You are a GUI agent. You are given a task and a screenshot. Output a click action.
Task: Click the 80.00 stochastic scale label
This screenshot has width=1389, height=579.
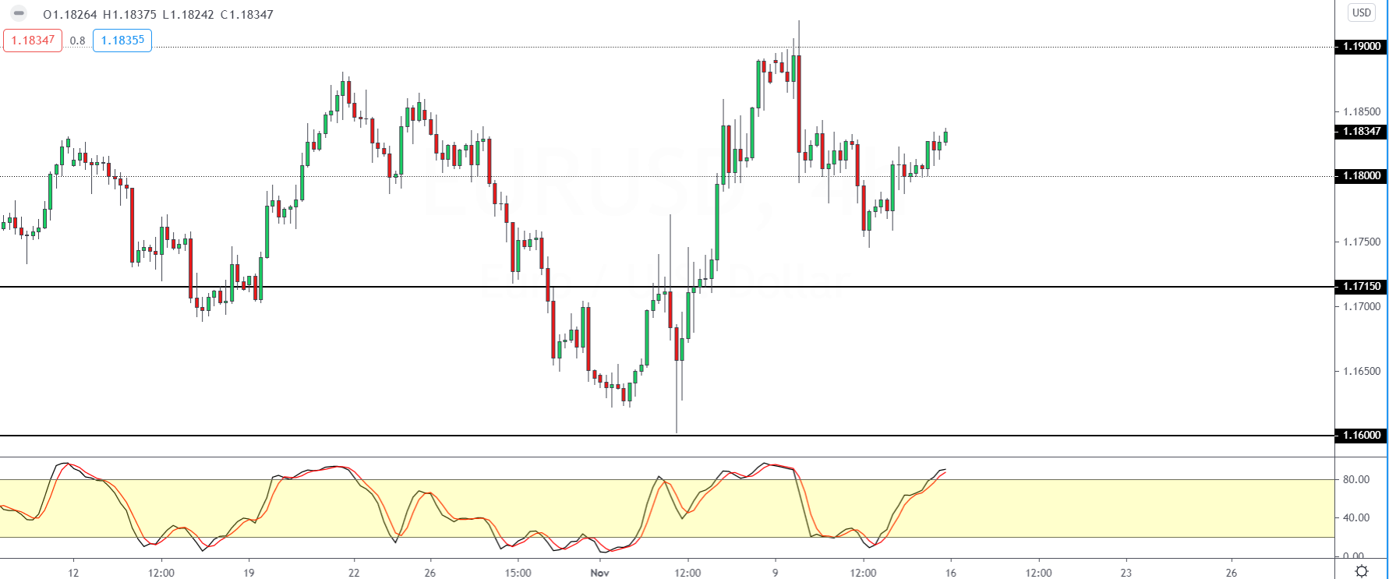(x=1356, y=480)
